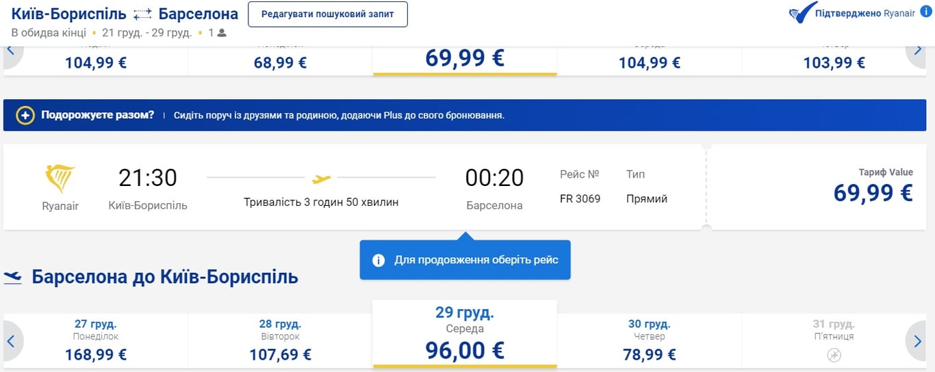935x372 pixels.
Task: Click the plus icon on Подорожуєте разом banner
Action: pyautogui.click(x=25, y=116)
